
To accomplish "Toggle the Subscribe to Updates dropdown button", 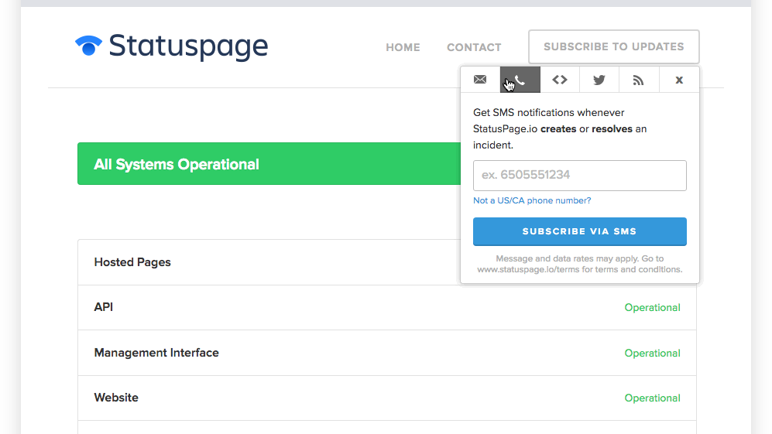I will click(613, 46).
